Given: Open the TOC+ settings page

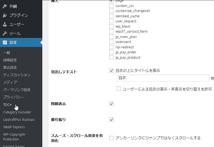Looking at the screenshot, I should [x=7, y=105].
